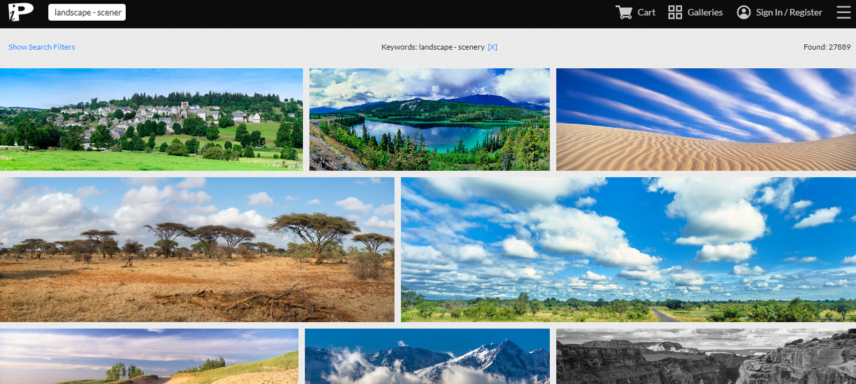Go to Galleries
Image resolution: width=856 pixels, height=384 pixels.
point(705,12)
